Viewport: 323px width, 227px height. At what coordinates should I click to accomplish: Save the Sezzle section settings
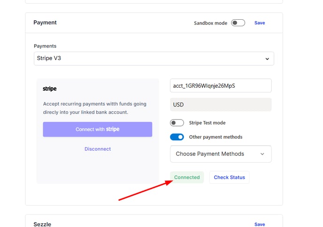(x=260, y=224)
